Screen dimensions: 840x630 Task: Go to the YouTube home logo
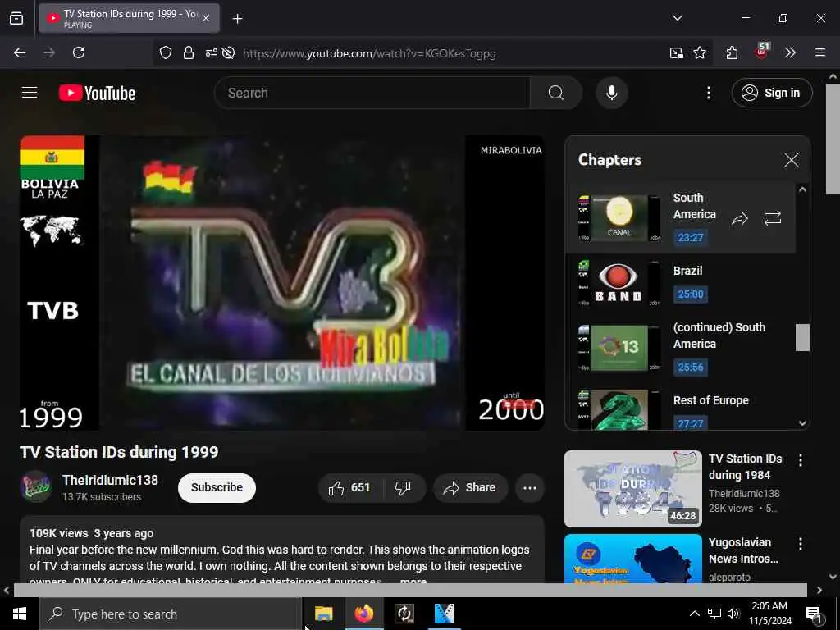pyautogui.click(x=97, y=94)
